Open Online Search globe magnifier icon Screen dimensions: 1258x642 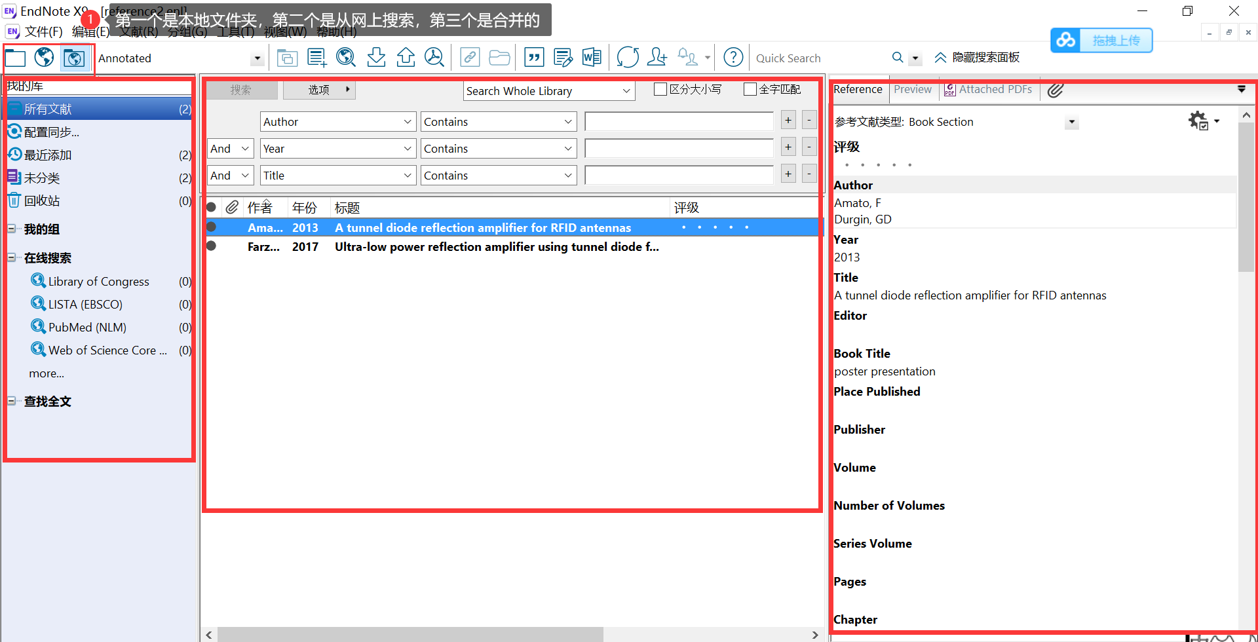[x=346, y=58]
